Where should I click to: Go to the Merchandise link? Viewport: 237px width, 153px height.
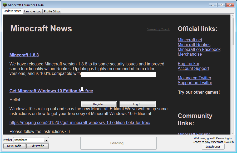pyautogui.click(x=190, y=54)
